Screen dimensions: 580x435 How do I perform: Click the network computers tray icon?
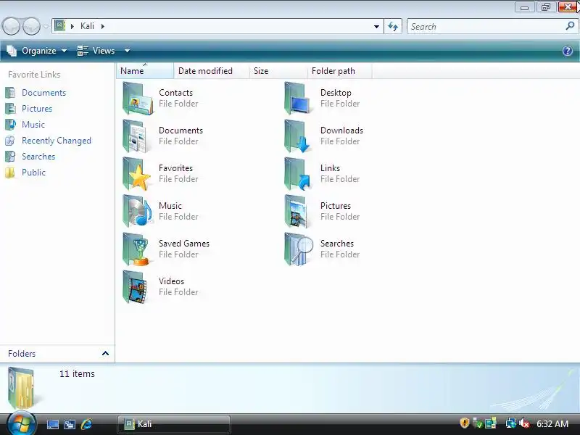[x=511, y=423]
